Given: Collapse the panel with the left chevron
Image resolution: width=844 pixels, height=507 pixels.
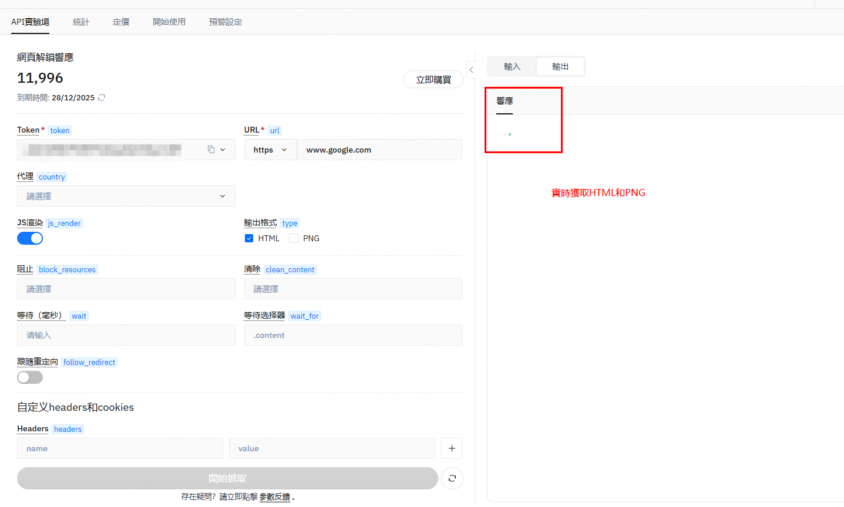Looking at the screenshot, I should (x=471, y=70).
